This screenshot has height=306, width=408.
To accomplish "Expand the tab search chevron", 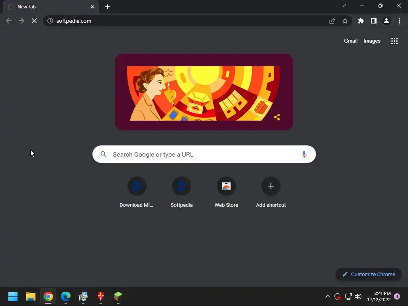I will (x=344, y=6).
